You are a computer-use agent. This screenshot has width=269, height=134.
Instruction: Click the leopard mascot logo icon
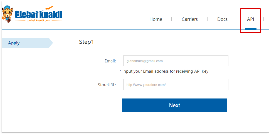tap(8, 14)
